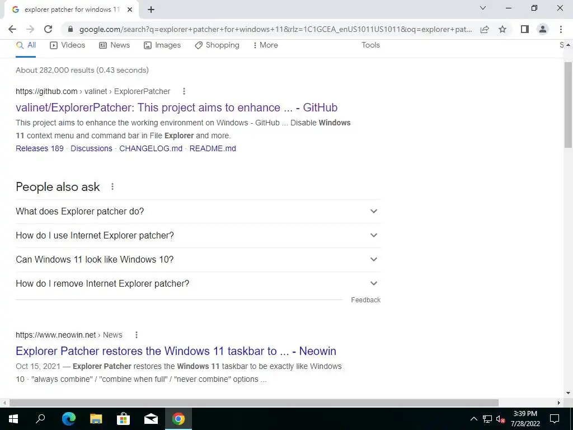Open the Chrome profile avatar
The height and width of the screenshot is (430, 573).
coord(543,29)
